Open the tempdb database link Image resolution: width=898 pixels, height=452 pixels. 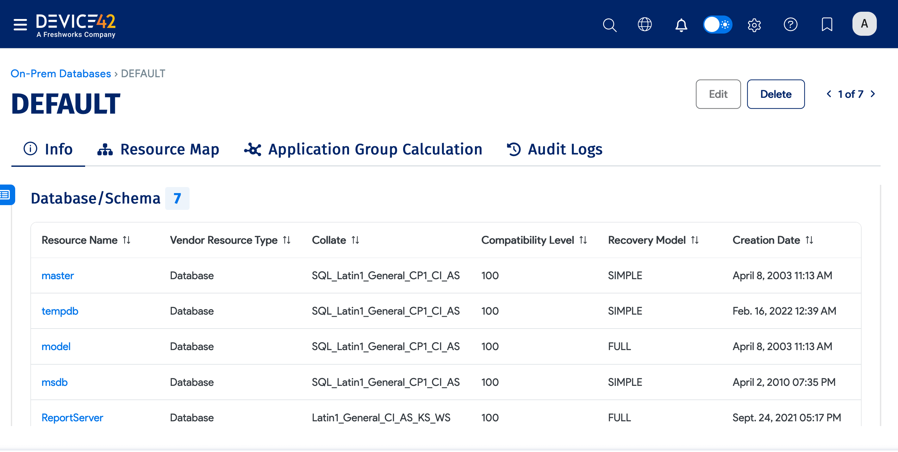click(x=60, y=311)
